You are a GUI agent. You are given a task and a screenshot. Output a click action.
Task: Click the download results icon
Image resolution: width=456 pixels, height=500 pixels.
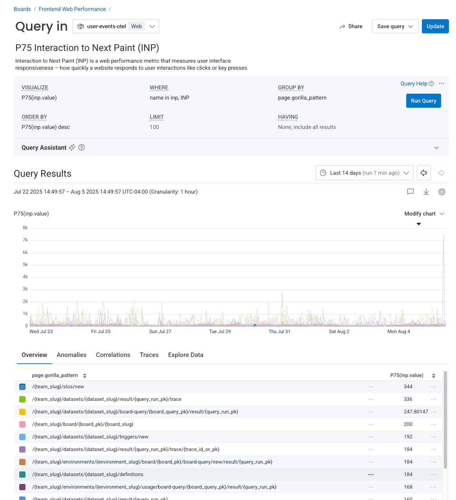[426, 192]
